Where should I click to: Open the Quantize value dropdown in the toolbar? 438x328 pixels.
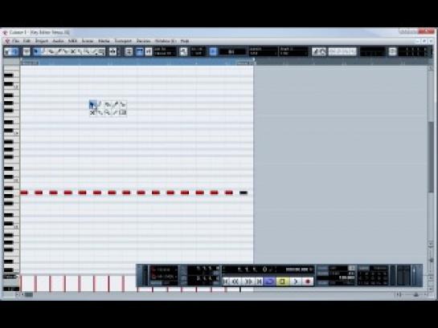click(263, 51)
